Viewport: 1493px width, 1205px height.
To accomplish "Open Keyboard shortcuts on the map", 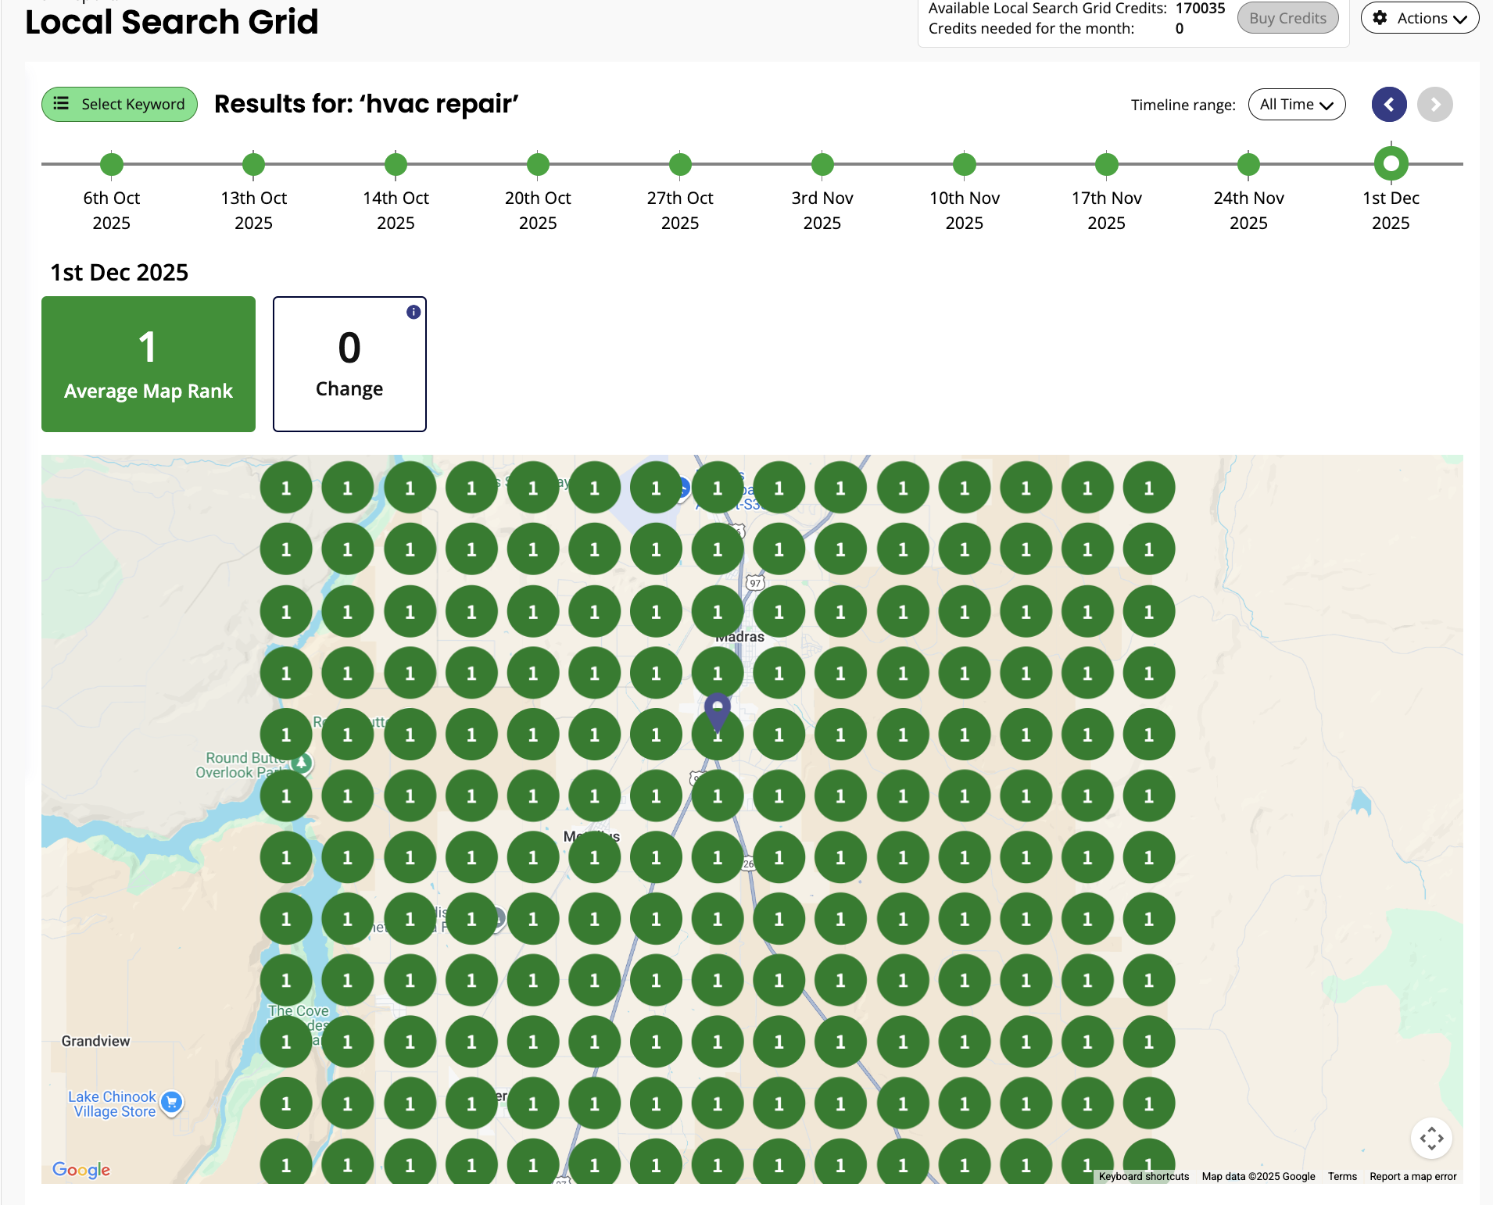I will [1143, 1176].
